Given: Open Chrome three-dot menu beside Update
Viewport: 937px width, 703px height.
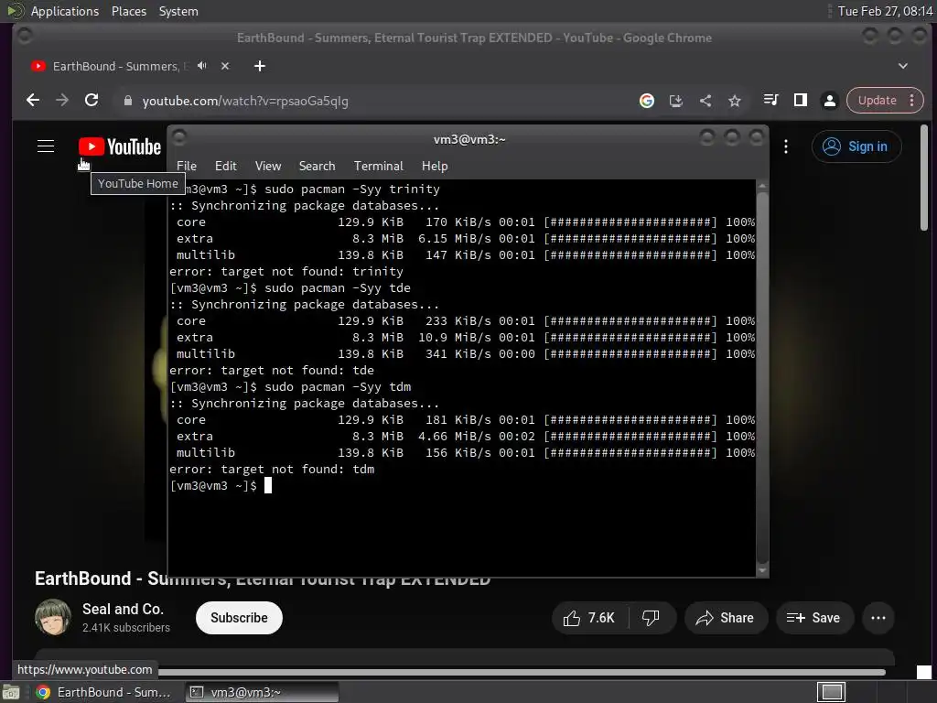Looking at the screenshot, I should pyautogui.click(x=912, y=101).
